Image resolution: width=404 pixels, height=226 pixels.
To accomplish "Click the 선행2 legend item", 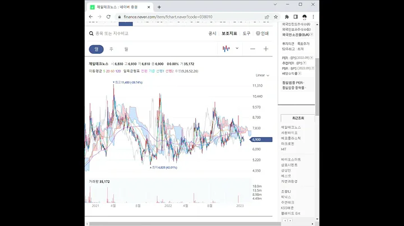I will (x=169, y=71).
